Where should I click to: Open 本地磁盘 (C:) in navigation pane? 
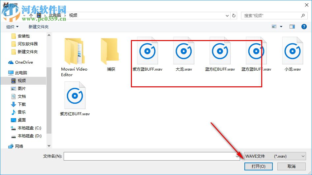(x=26, y=128)
